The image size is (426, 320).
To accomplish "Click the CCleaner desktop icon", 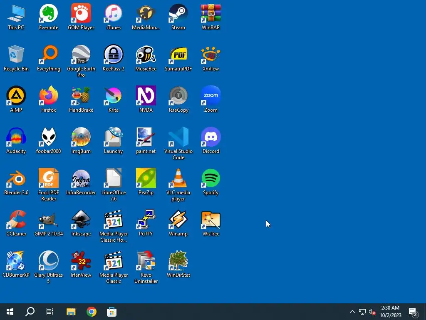I will pos(16,219).
